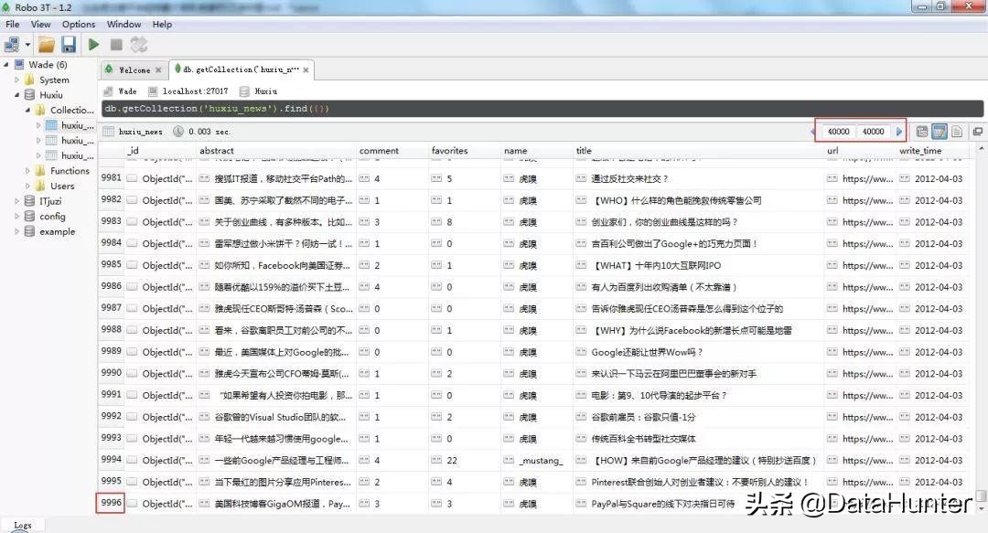The image size is (988, 533).
Task: Run query with green Execute button
Action: (x=94, y=44)
